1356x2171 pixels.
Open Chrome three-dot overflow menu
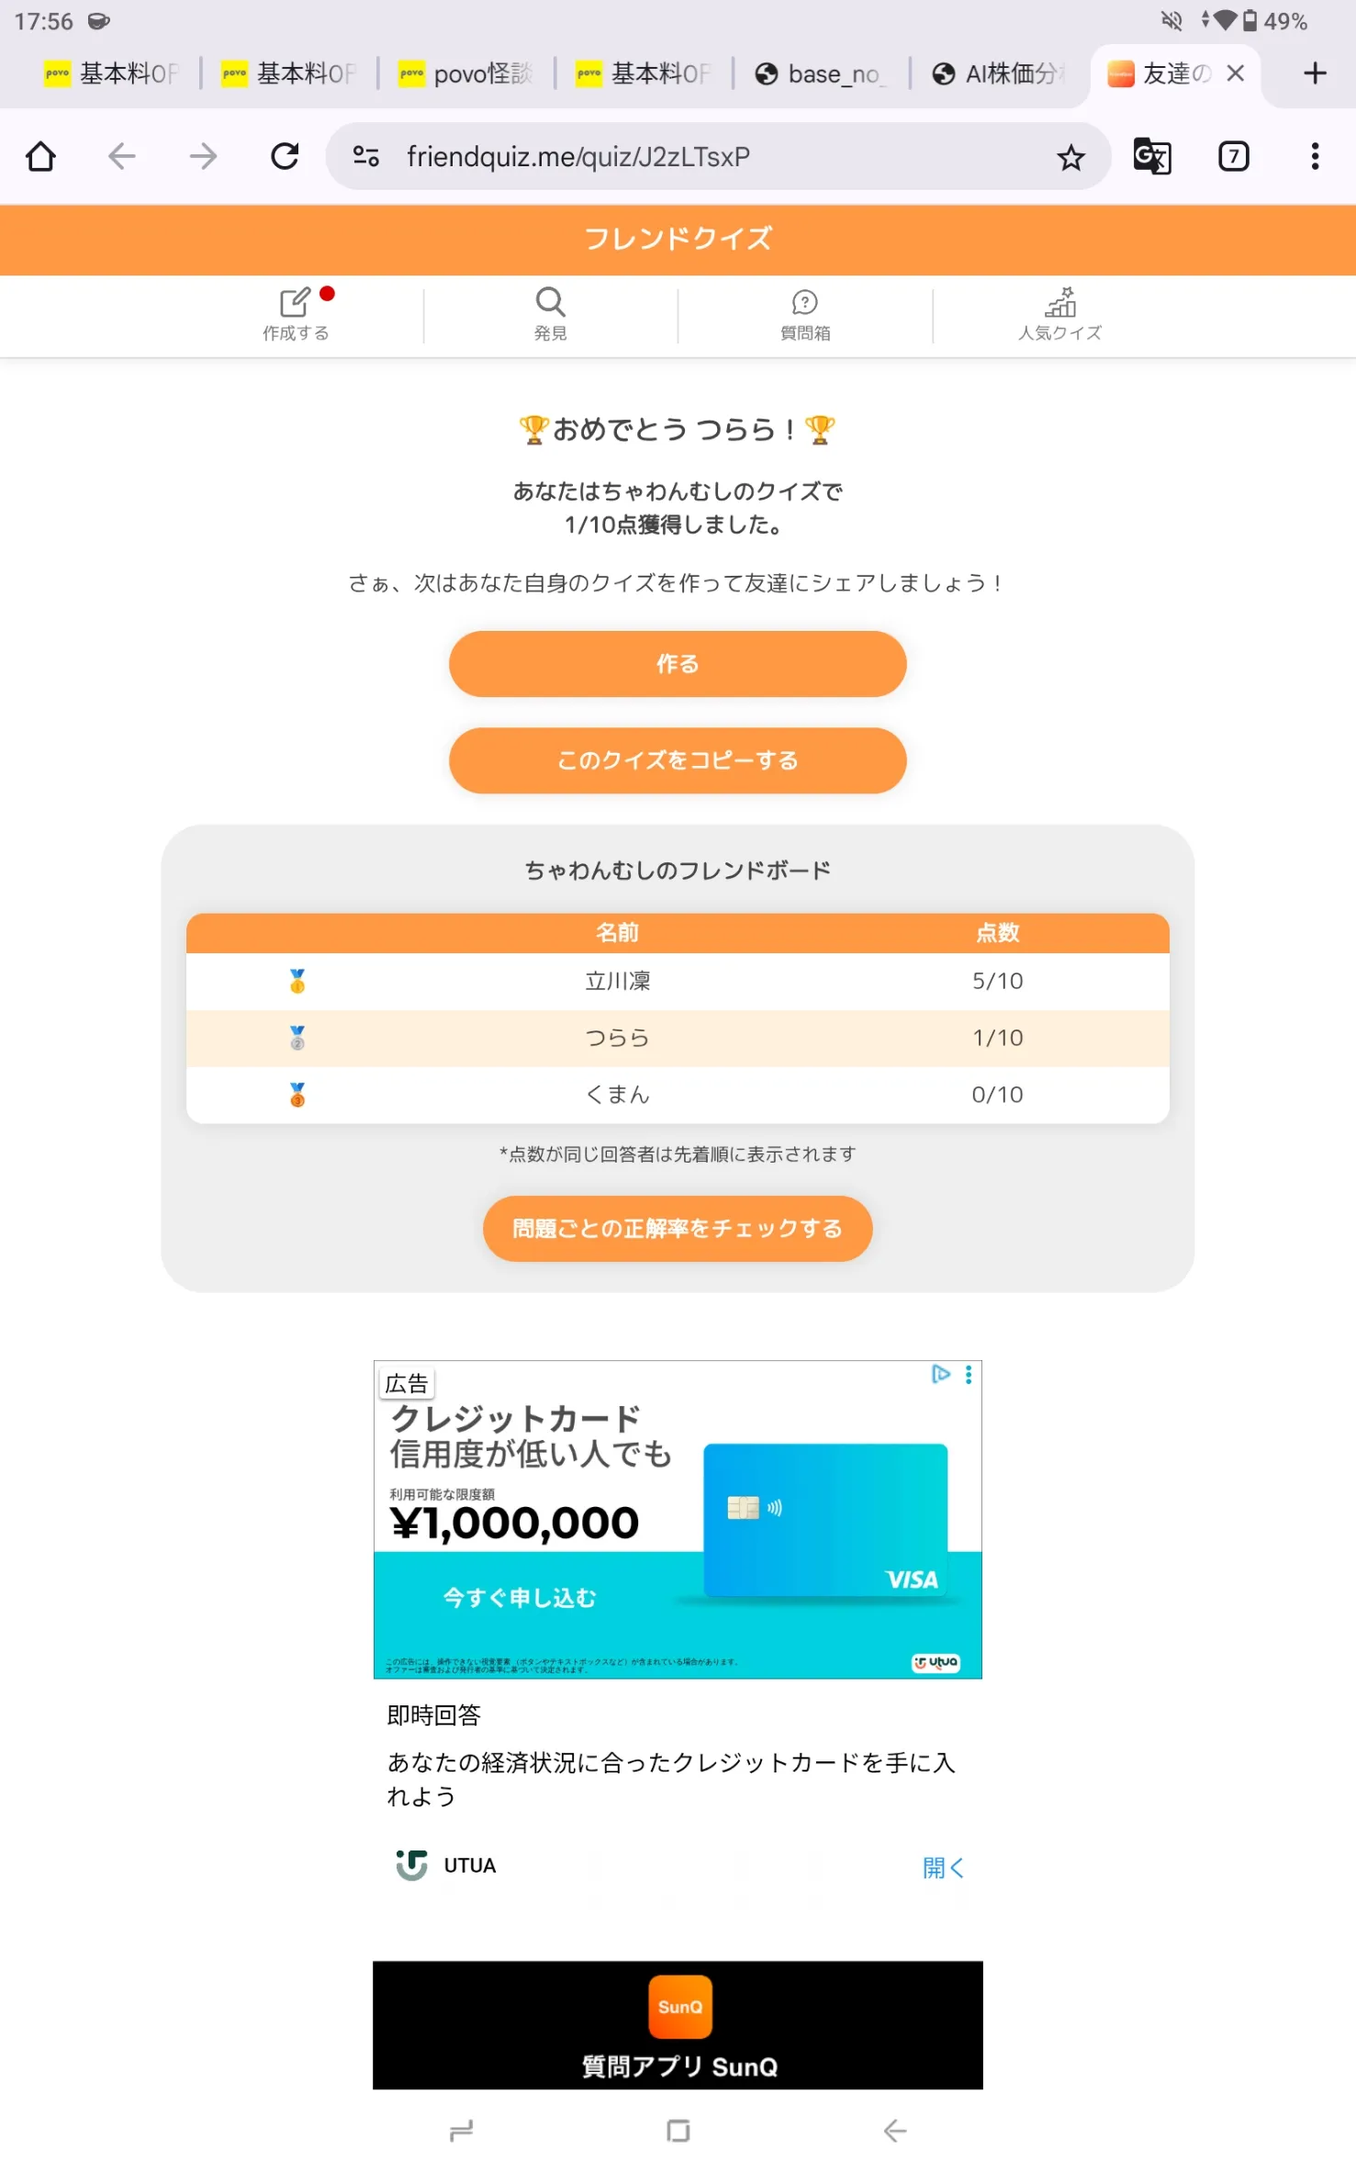tap(1315, 157)
